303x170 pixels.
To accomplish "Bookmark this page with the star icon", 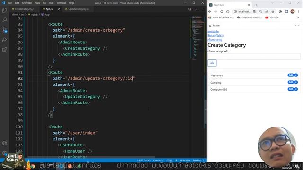I will click(273, 11).
